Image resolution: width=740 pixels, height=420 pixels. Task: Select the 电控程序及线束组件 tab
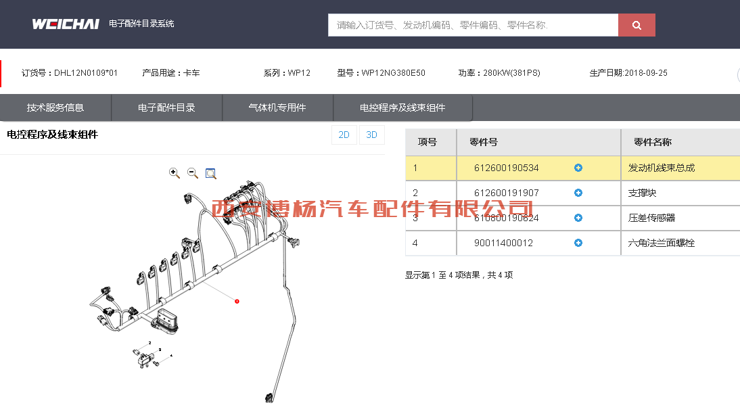[x=402, y=108]
